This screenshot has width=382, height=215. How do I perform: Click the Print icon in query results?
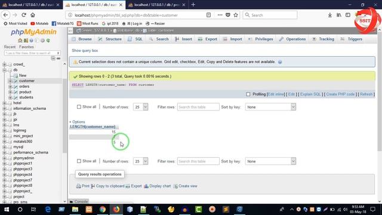[78, 186]
